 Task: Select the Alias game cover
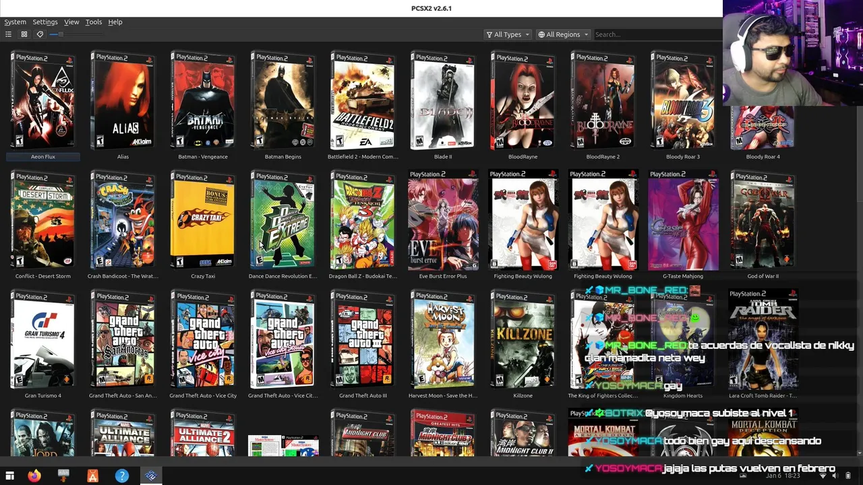pos(123,101)
